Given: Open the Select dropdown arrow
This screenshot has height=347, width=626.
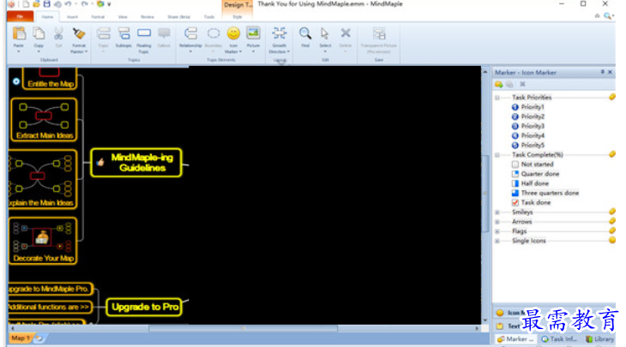Looking at the screenshot, I should 325,52.
